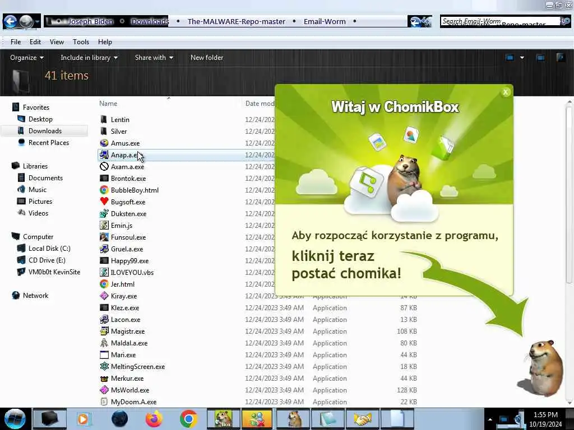Open Local Disk (C:)
574x430 pixels.
tap(49, 248)
